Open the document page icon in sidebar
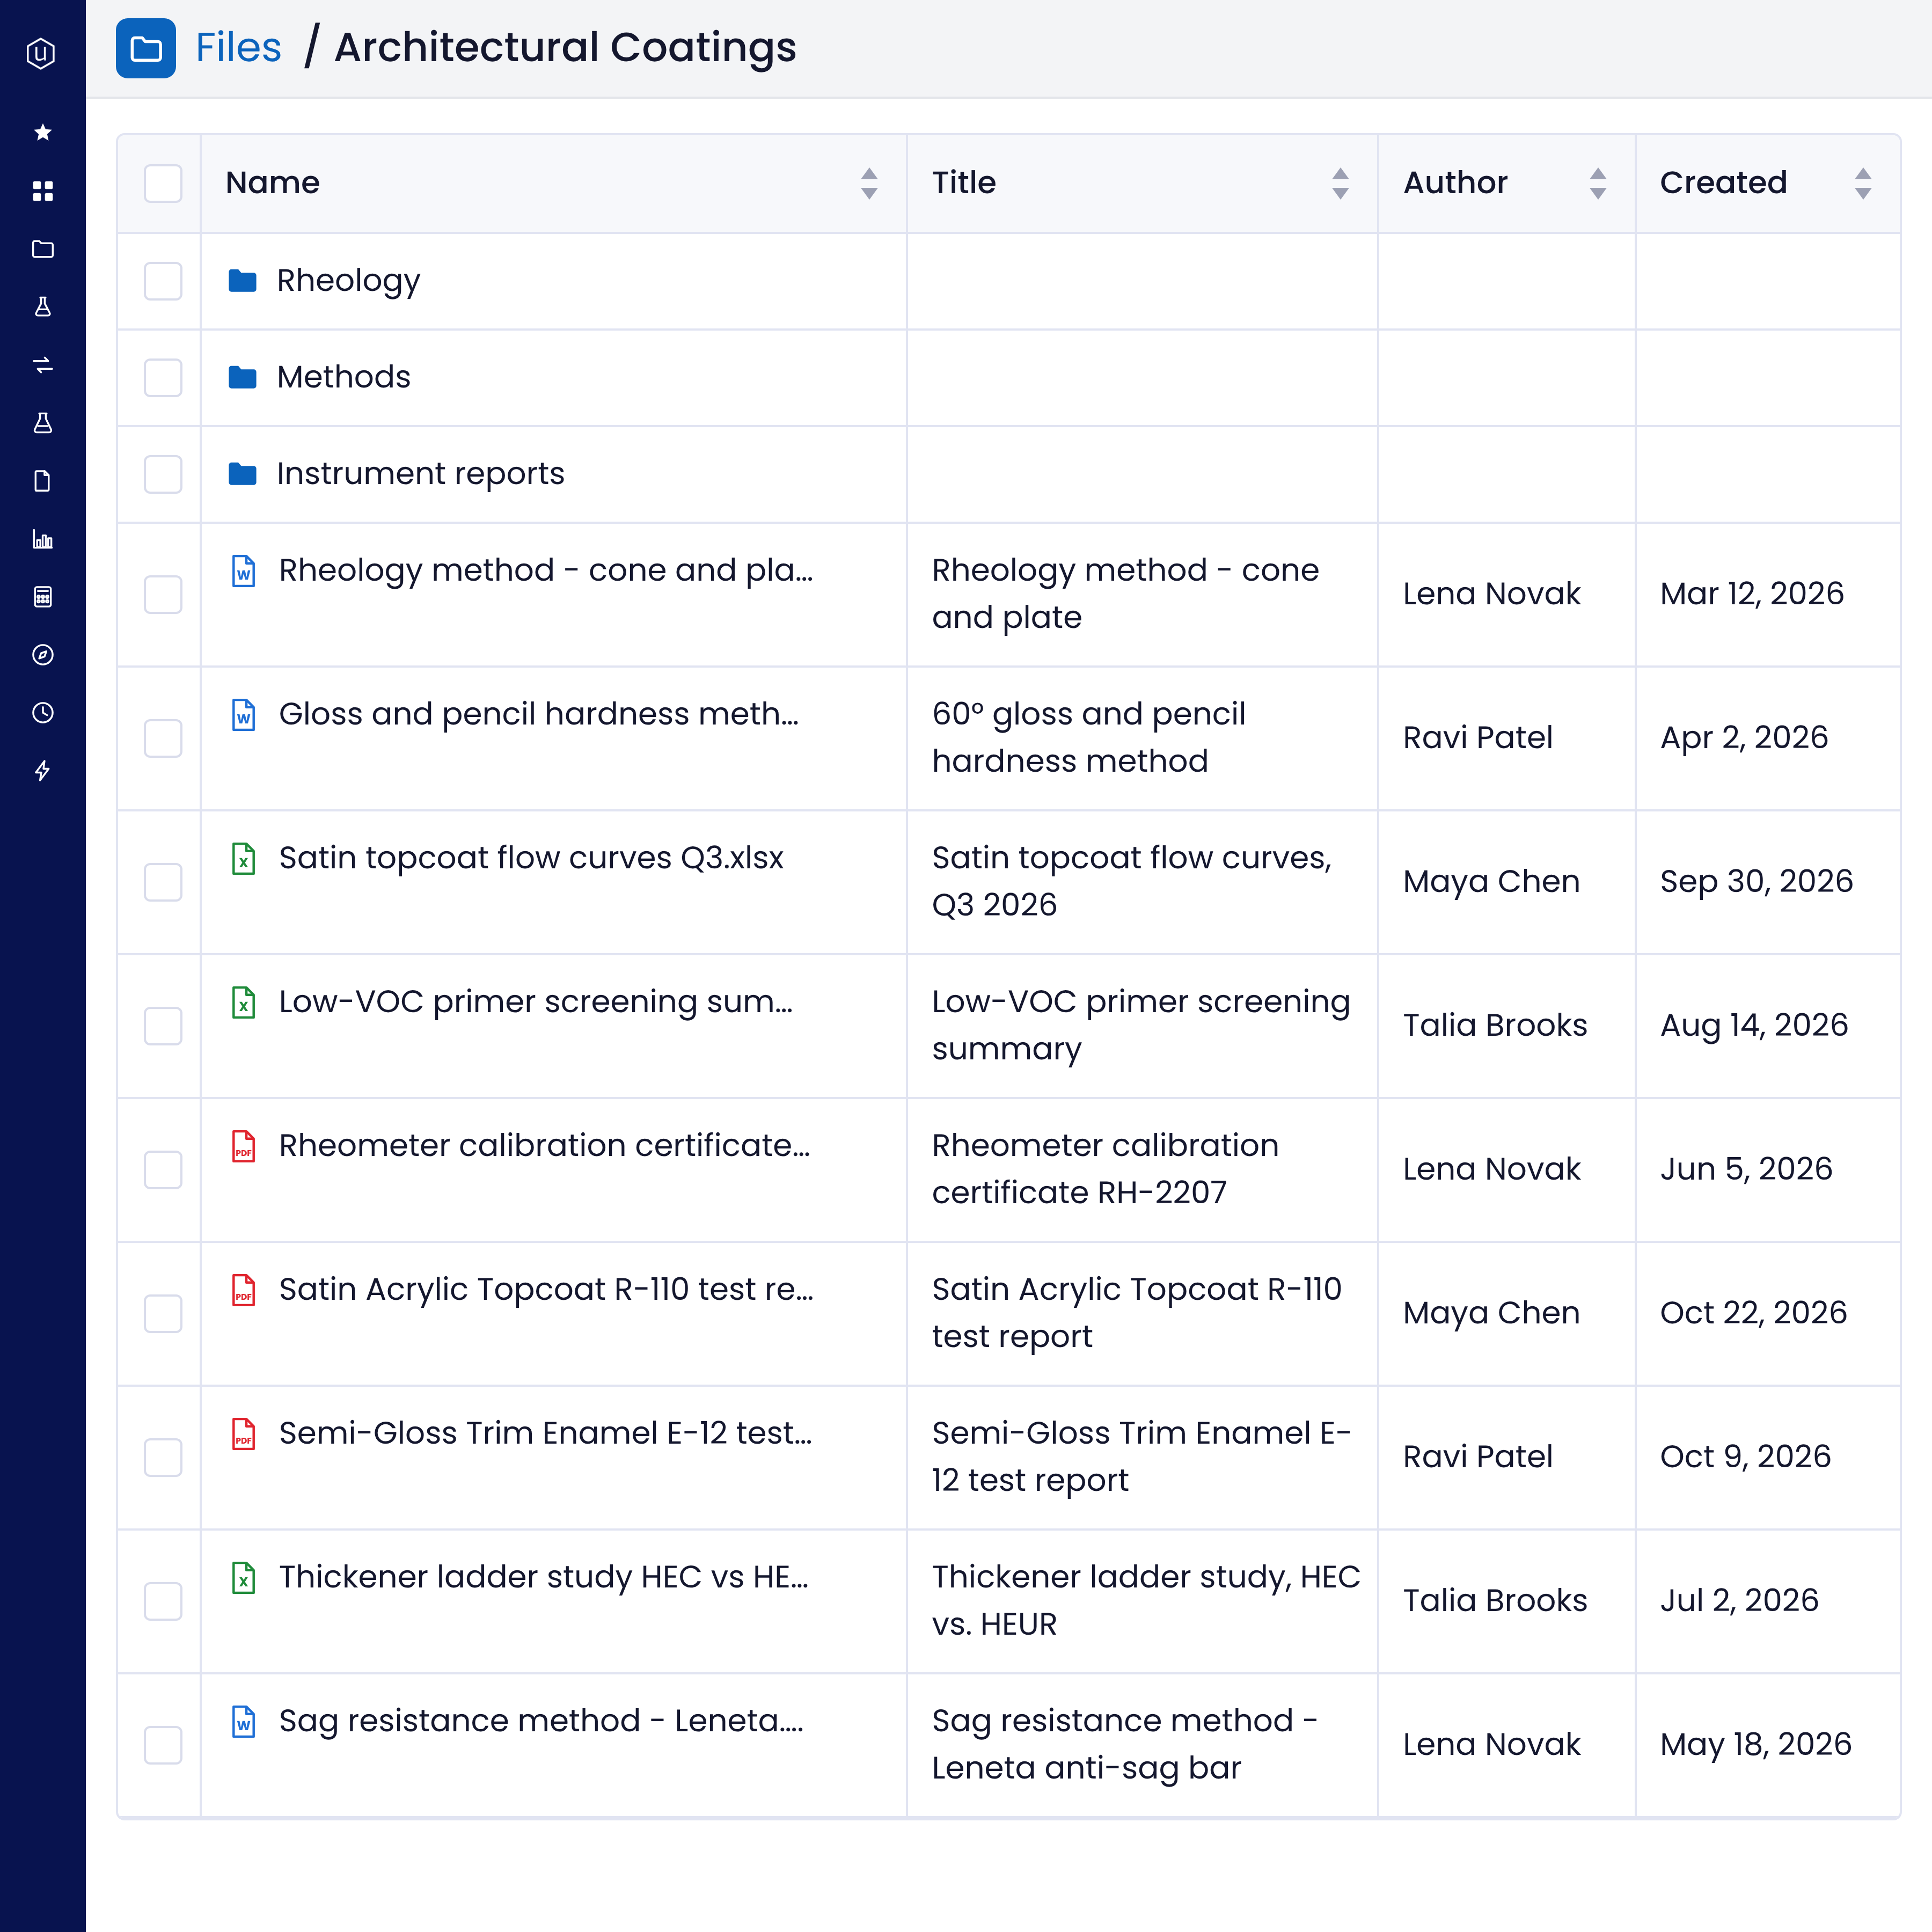1932x1932 pixels. point(42,481)
